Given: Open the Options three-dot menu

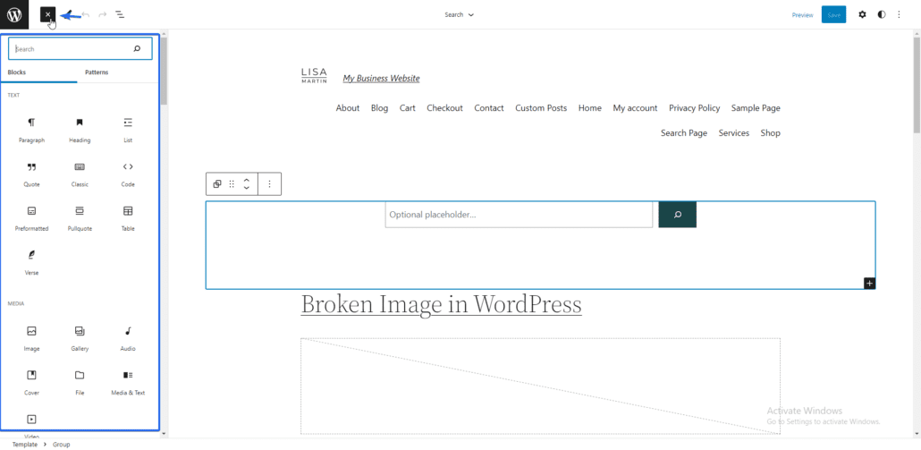Looking at the screenshot, I should click(x=899, y=14).
